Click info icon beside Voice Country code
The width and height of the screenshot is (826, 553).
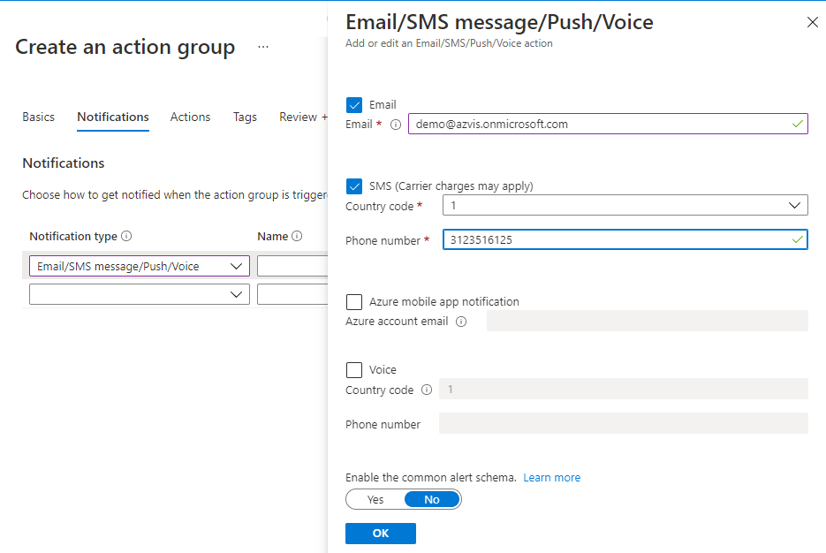pyautogui.click(x=427, y=390)
